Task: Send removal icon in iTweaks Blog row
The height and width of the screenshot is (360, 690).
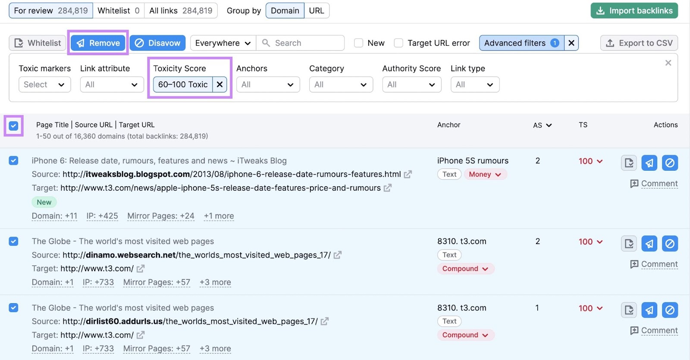Action: (649, 163)
